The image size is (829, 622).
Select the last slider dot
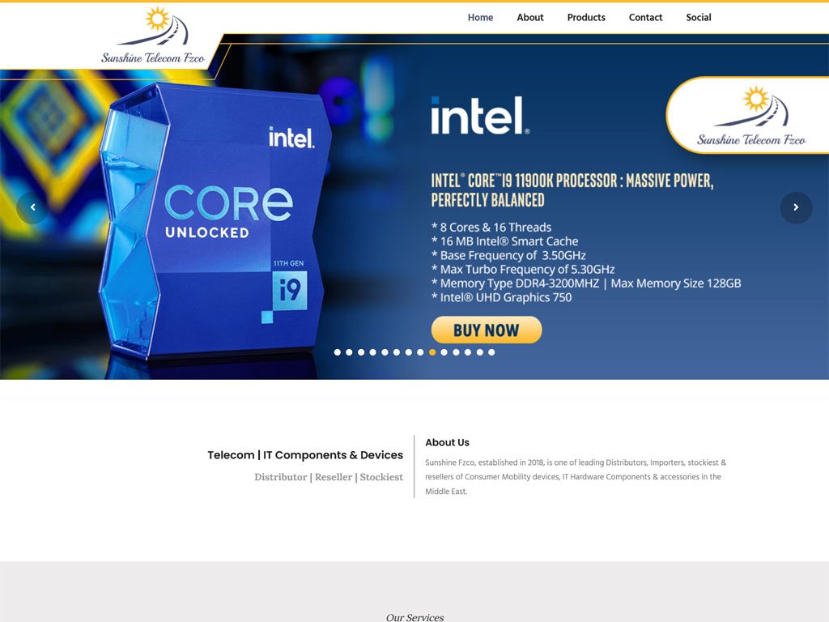coord(491,352)
